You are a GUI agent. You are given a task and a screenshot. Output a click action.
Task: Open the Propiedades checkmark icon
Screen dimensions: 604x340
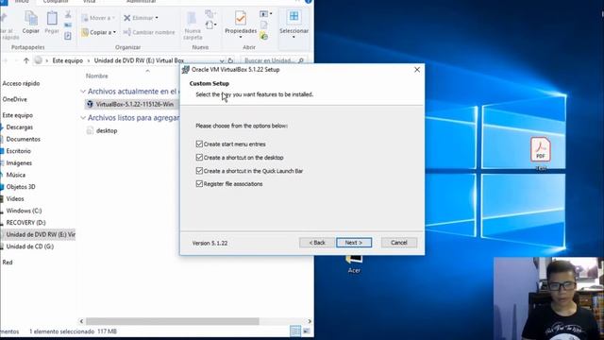[241, 18]
